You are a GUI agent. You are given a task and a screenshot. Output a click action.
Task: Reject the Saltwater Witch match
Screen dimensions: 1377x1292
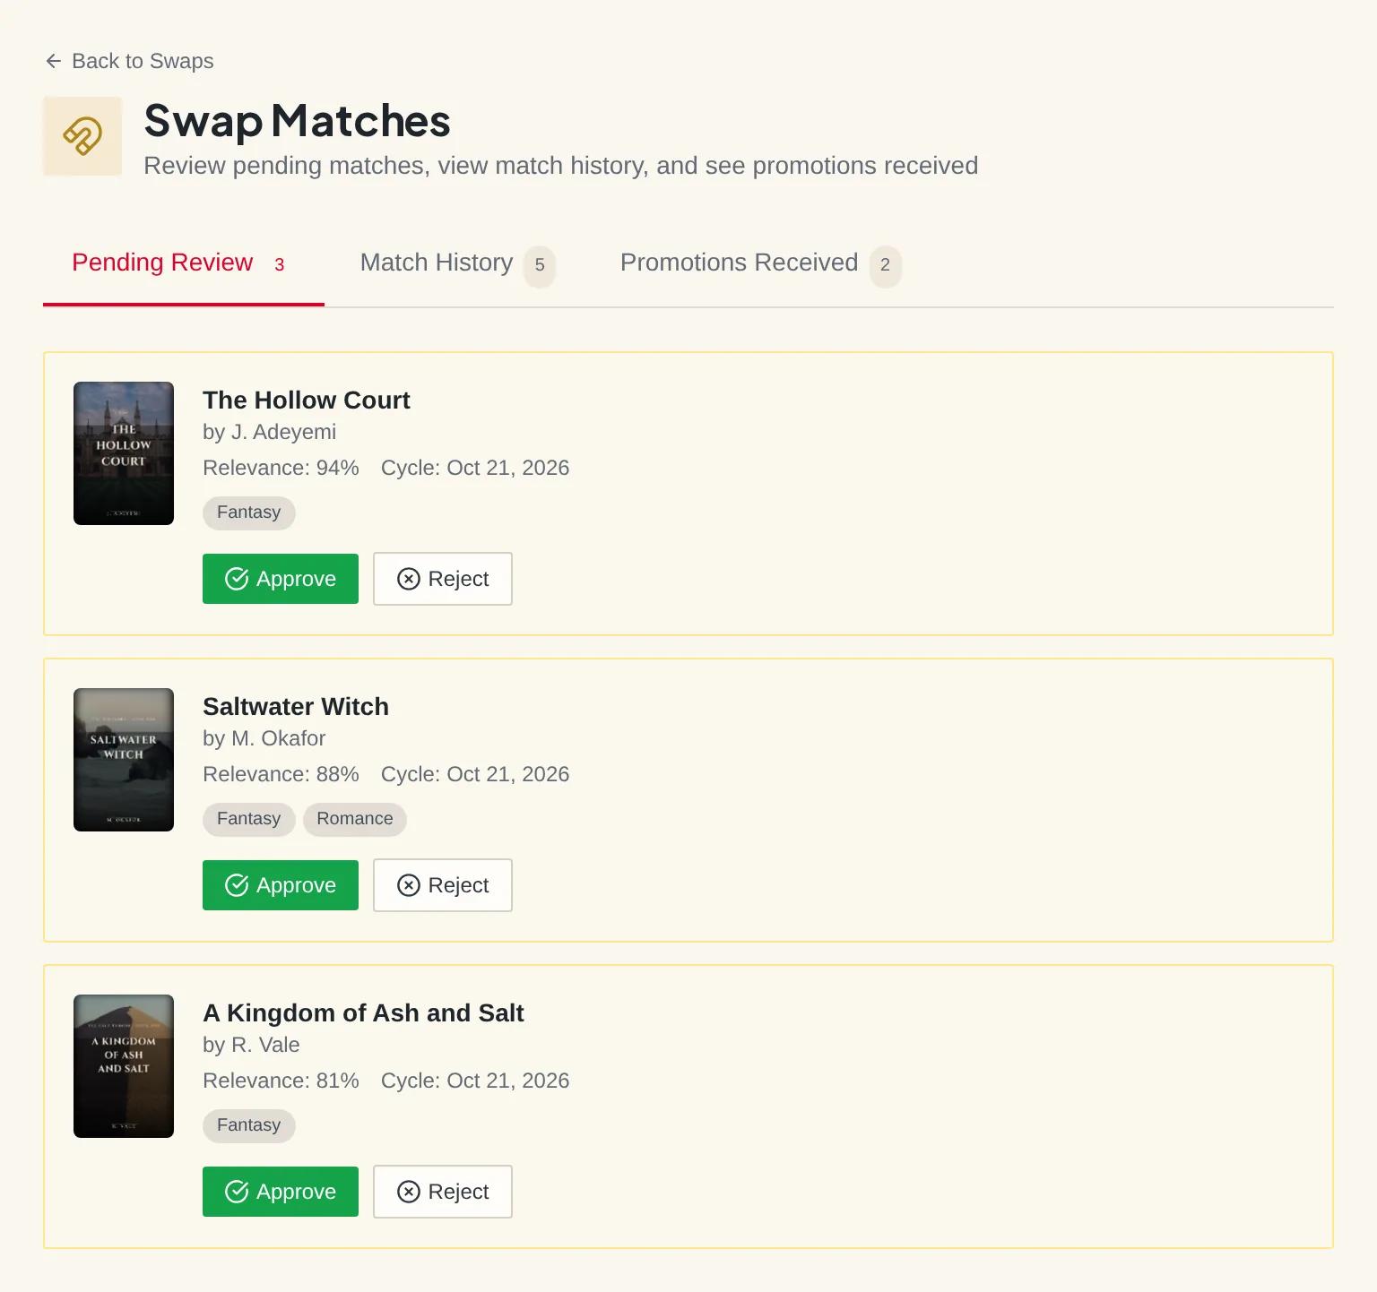(x=443, y=885)
